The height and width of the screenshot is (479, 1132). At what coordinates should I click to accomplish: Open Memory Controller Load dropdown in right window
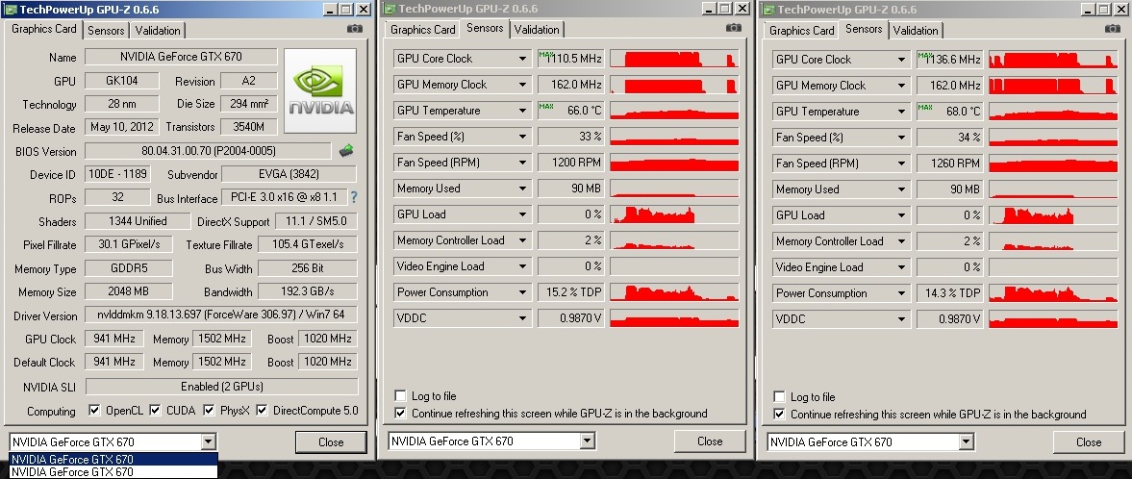tap(902, 241)
